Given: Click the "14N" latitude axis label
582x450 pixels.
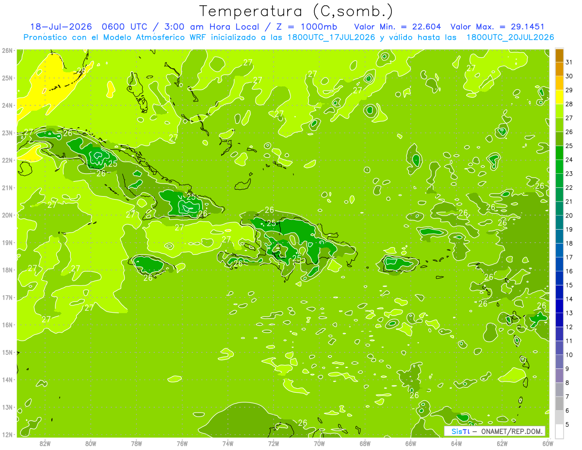Looking at the screenshot, I should coord(8,380).
